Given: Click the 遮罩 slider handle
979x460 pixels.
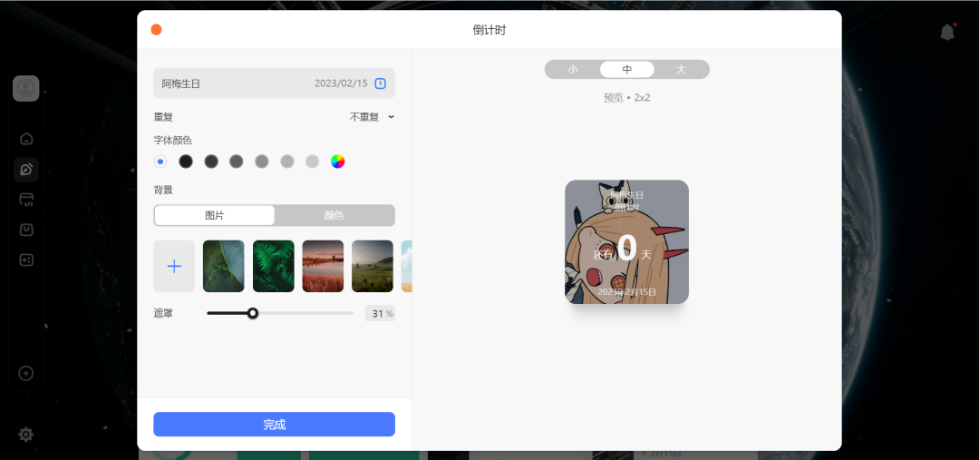Looking at the screenshot, I should tap(253, 313).
